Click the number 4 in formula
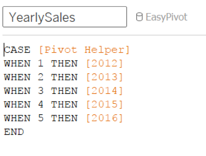This screenshot has width=206, height=156. click(x=41, y=105)
